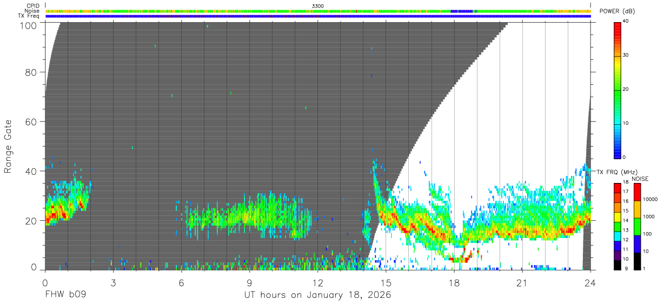This screenshot has width=664, height=306.
Task: Click the blue segment in the Noise strip
Action: coord(462,11)
